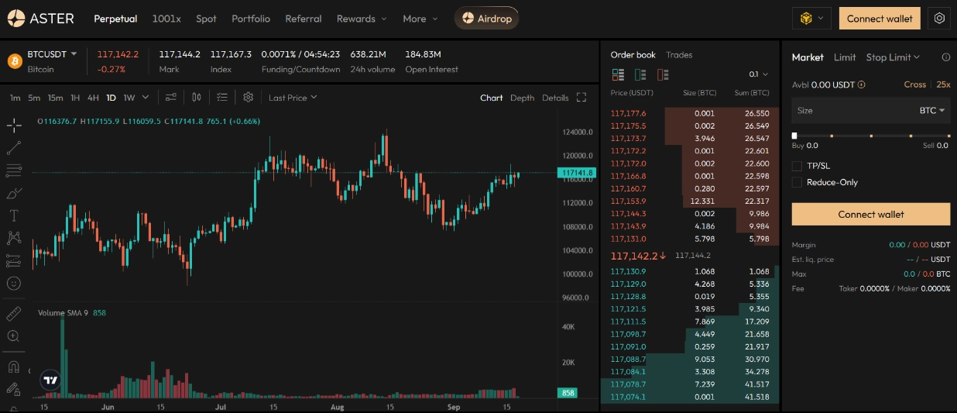The image size is (957, 413).
Task: Click the Airdrop button
Action: (487, 19)
